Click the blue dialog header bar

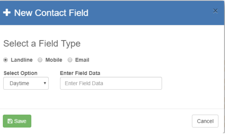click(x=146, y=13)
